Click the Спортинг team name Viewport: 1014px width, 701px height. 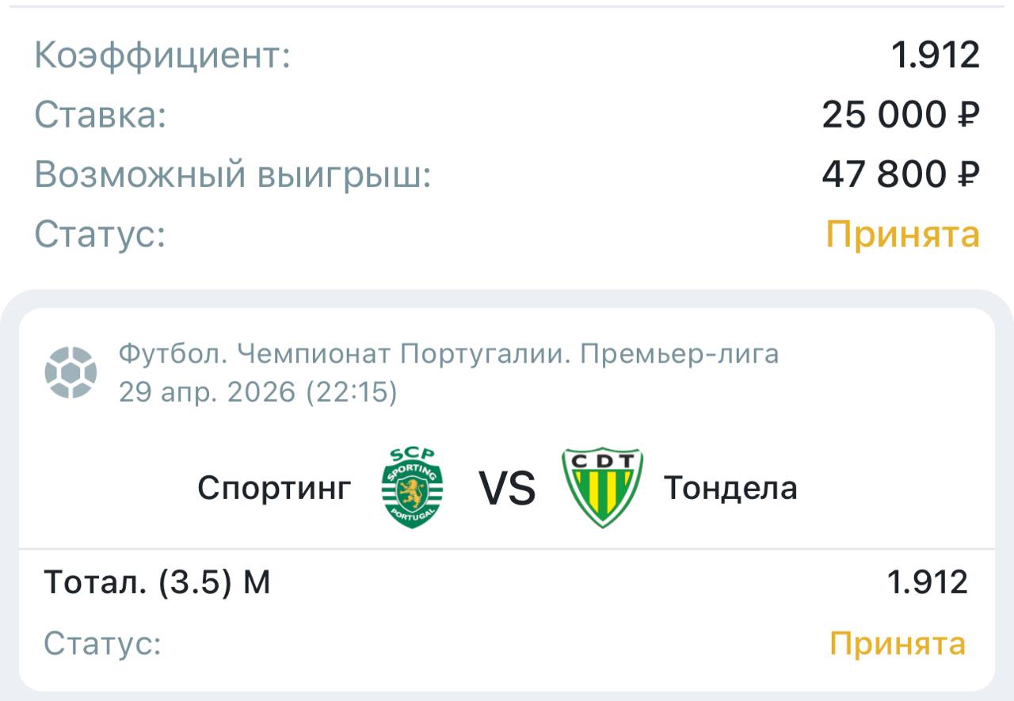(x=274, y=487)
